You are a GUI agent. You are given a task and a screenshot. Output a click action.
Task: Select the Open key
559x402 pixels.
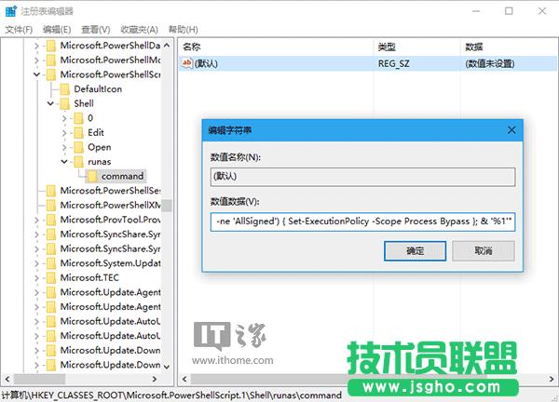click(x=99, y=147)
